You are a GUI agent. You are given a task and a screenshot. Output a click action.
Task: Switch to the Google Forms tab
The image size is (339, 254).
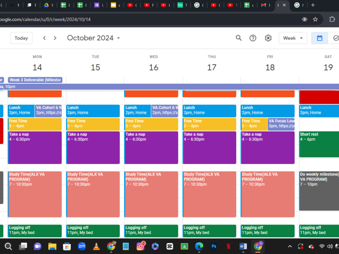point(96,5)
